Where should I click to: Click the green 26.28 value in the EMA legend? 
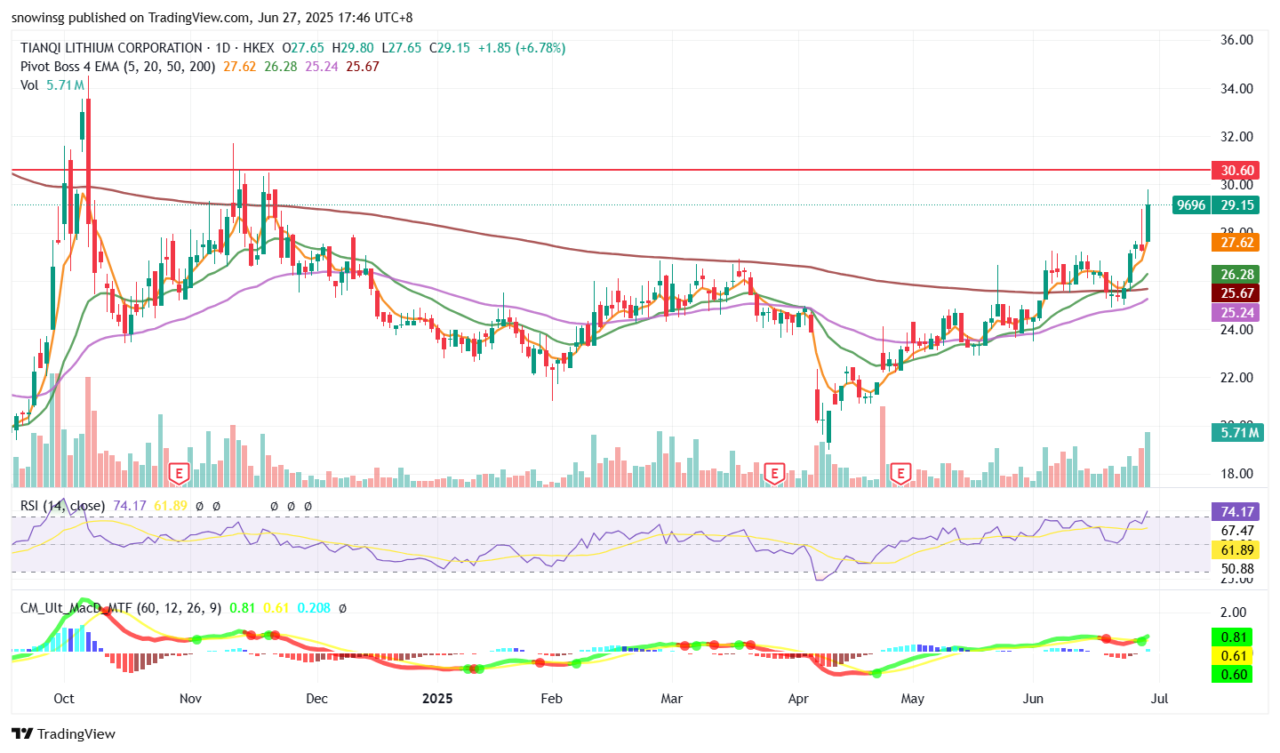pos(281,67)
